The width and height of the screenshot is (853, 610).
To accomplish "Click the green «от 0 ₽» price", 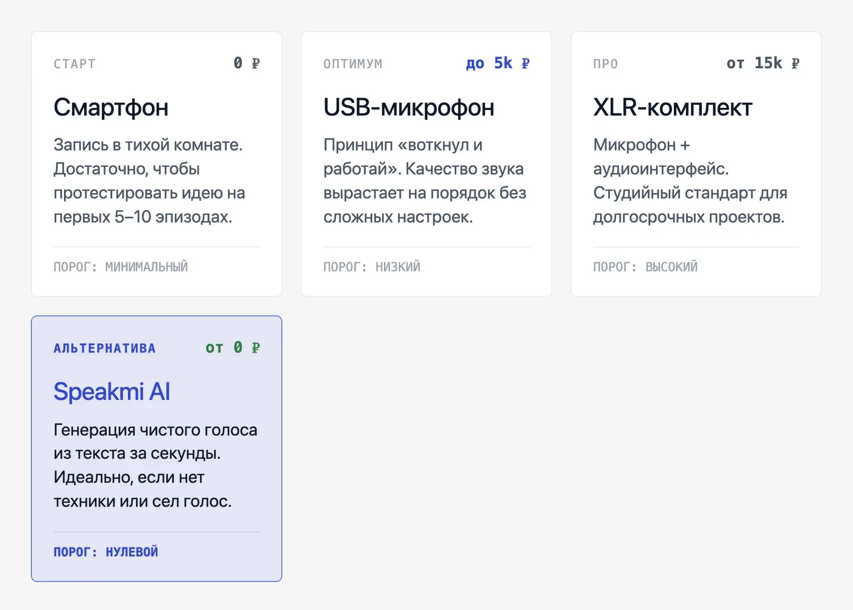I will [233, 348].
